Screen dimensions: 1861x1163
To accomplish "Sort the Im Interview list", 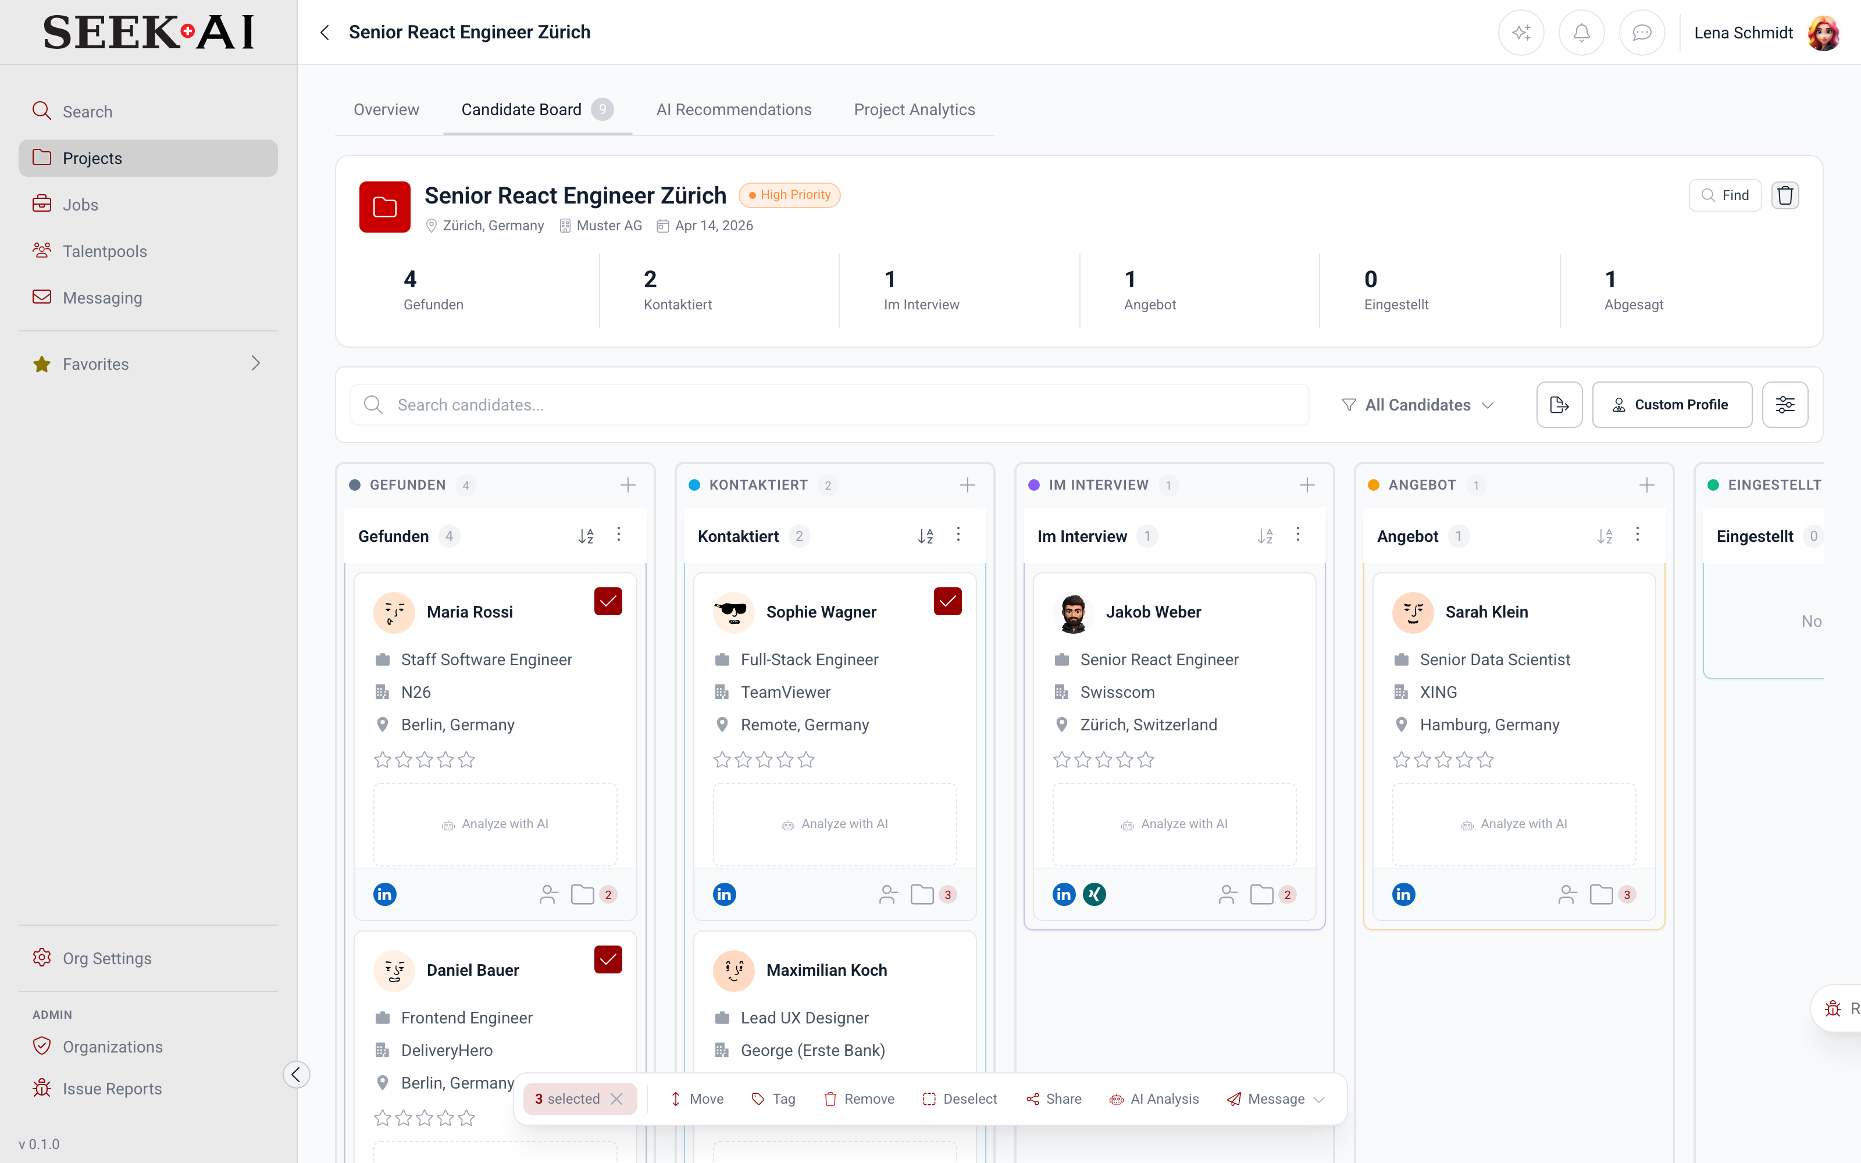I will pyautogui.click(x=1265, y=536).
